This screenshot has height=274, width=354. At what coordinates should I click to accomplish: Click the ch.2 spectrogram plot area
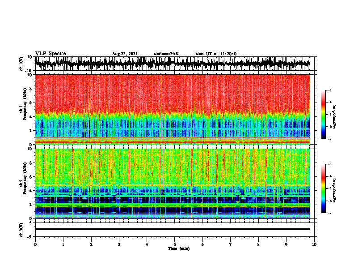pos(172,184)
